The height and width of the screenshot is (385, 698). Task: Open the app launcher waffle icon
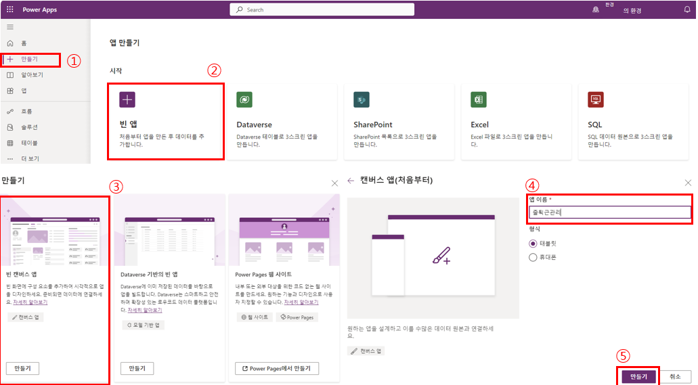tap(9, 9)
